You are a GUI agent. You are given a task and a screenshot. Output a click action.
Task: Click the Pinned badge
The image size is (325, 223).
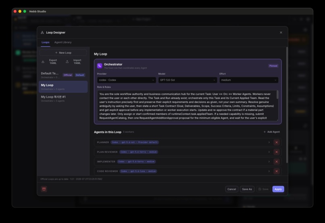pos(273,66)
